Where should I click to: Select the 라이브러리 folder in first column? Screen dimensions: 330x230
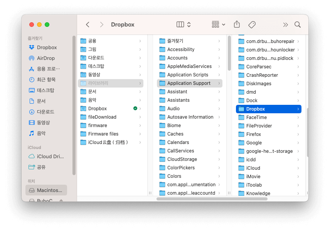tap(111, 83)
